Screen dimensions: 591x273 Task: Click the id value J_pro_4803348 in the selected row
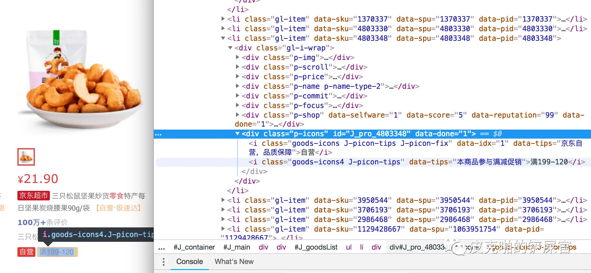378,134
